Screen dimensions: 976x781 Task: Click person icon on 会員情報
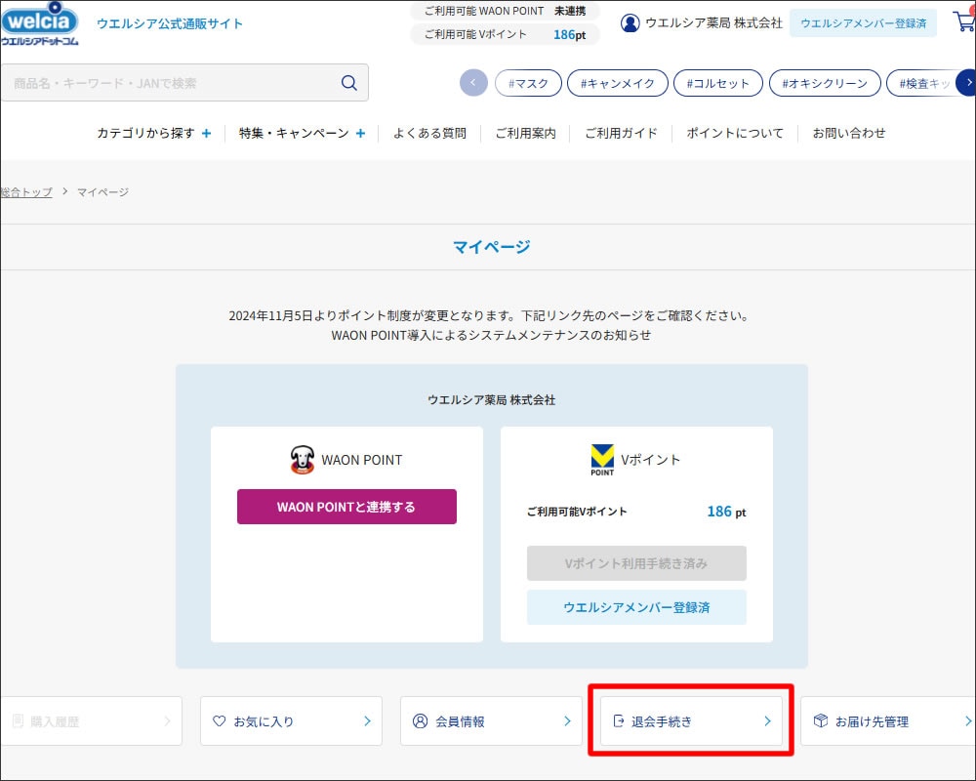click(x=420, y=720)
